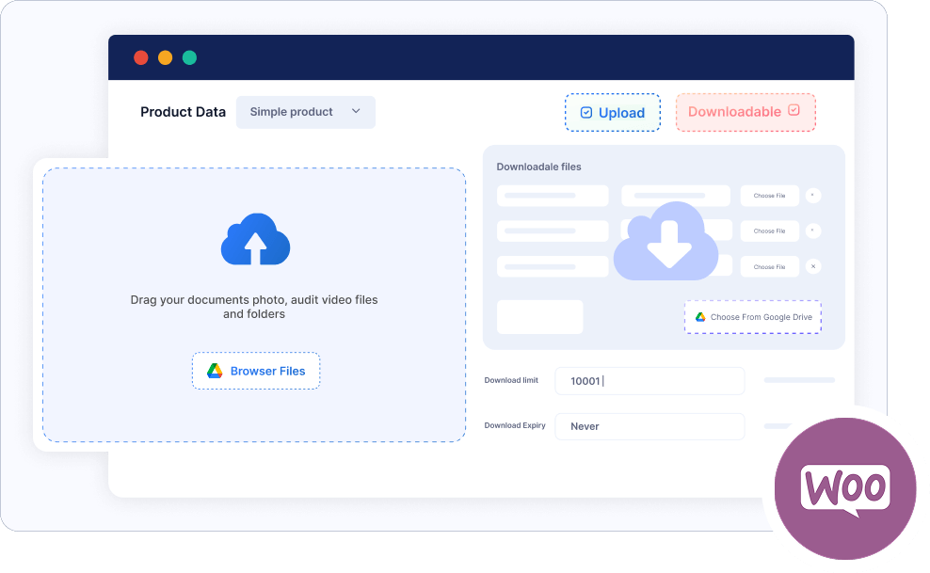Screen dimensions: 930x573
Task: Remove the third downloadable file row
Action: [813, 266]
